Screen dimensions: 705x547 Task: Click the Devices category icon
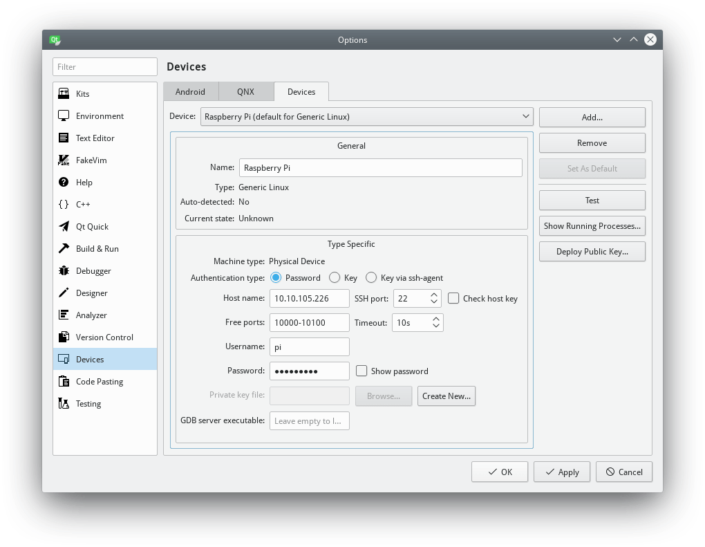64,359
